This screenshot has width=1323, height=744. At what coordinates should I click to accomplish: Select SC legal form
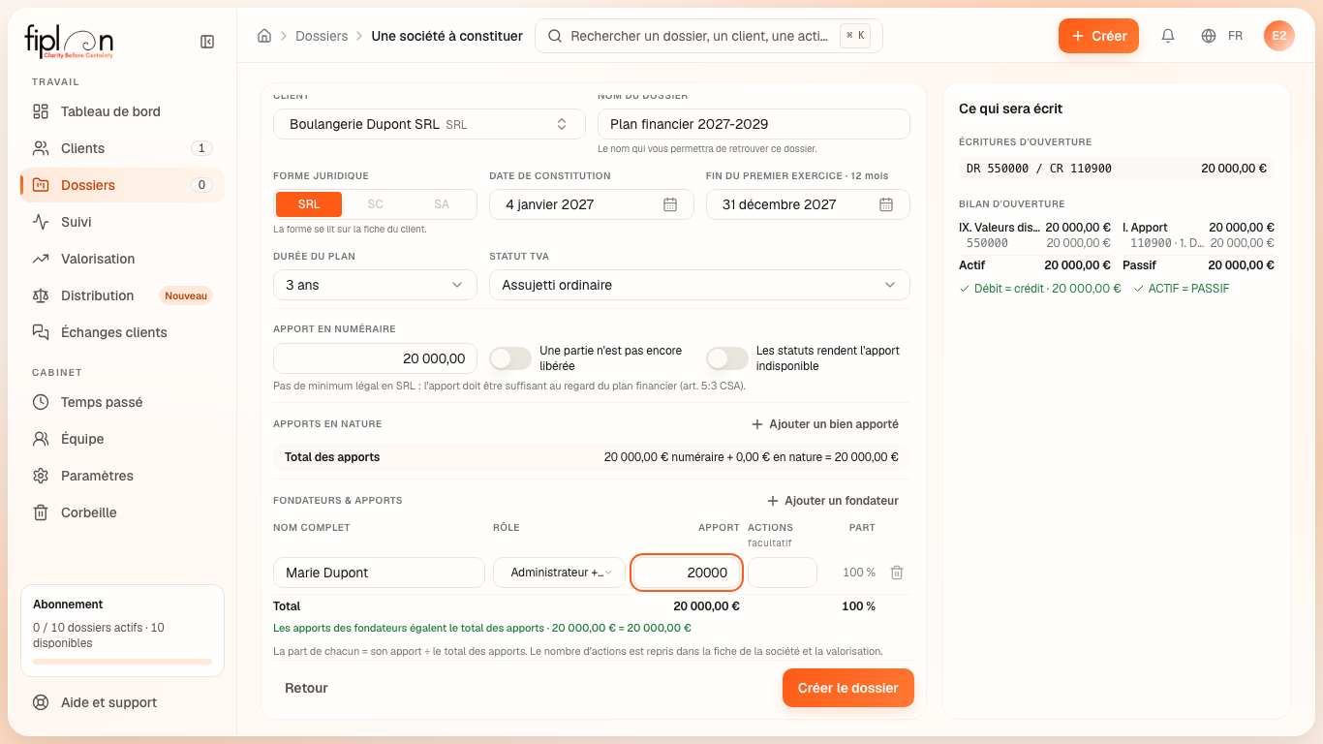pos(376,204)
